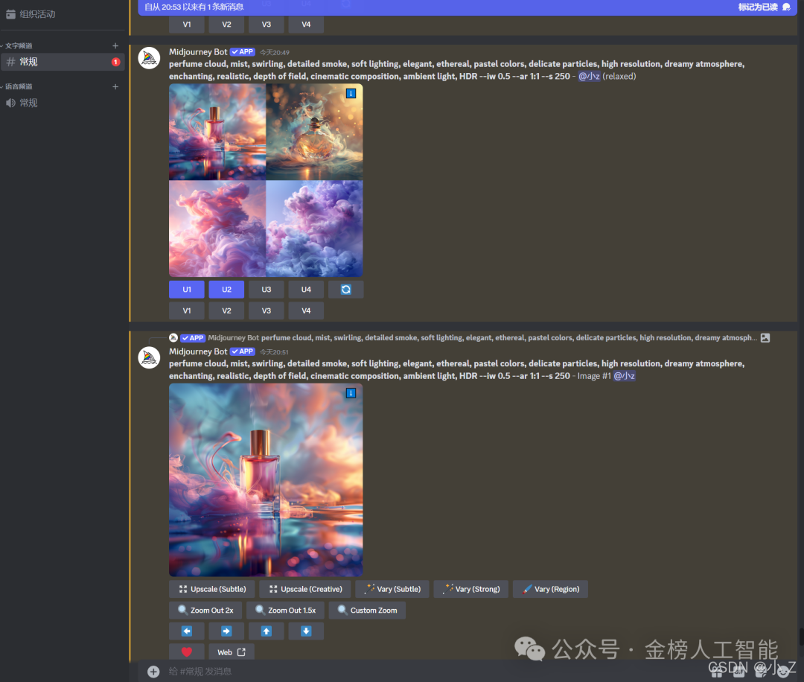Create variations with V4 below grid
This screenshot has width=804, height=682.
tap(306, 310)
